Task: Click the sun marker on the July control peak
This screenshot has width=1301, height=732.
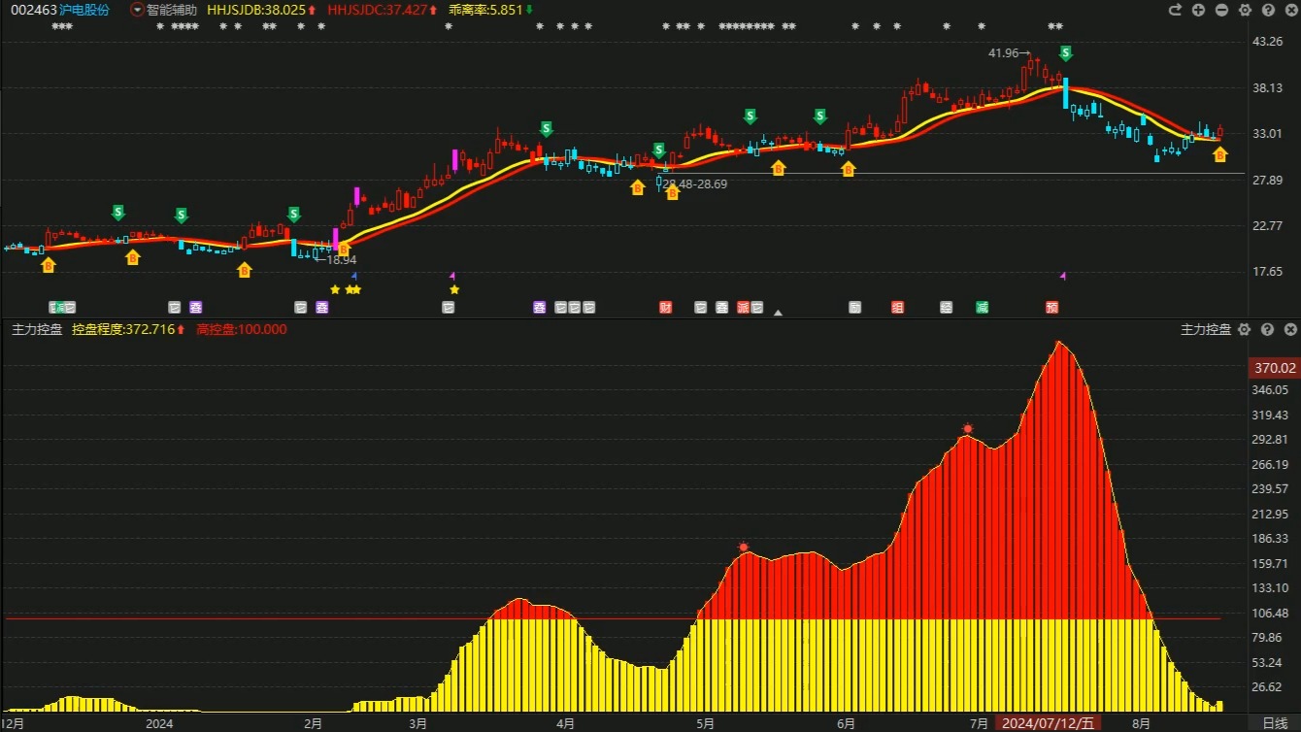Action: (x=968, y=428)
